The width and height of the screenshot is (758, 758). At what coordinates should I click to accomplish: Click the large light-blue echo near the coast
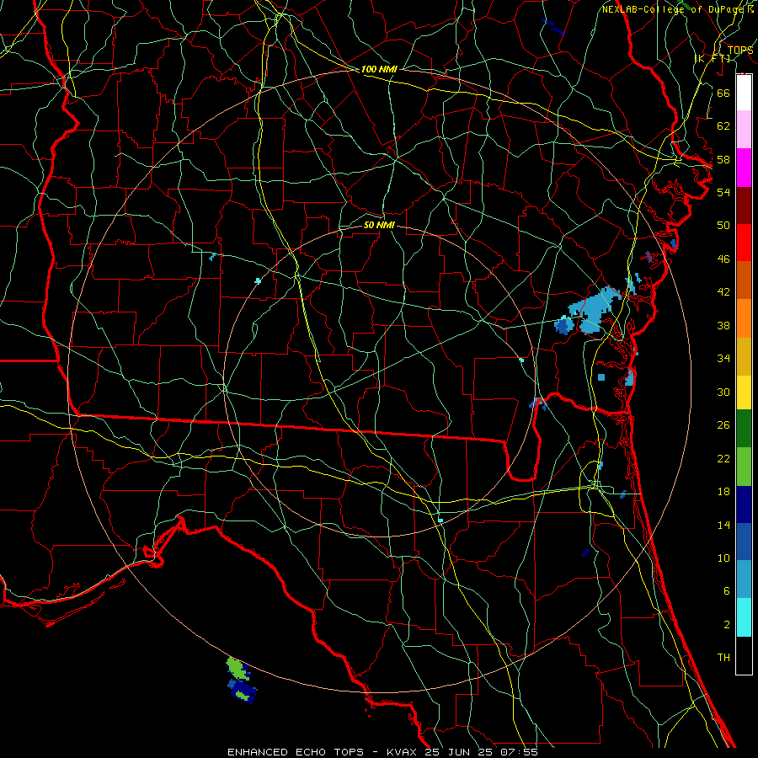coord(594,309)
